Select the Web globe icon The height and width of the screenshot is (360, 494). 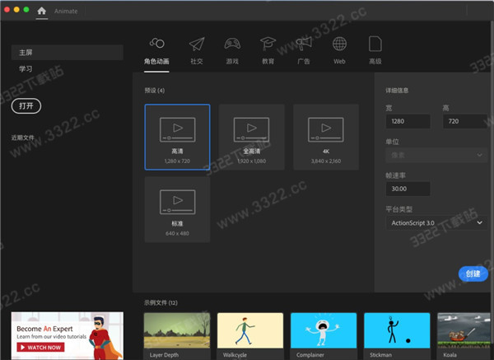point(339,44)
